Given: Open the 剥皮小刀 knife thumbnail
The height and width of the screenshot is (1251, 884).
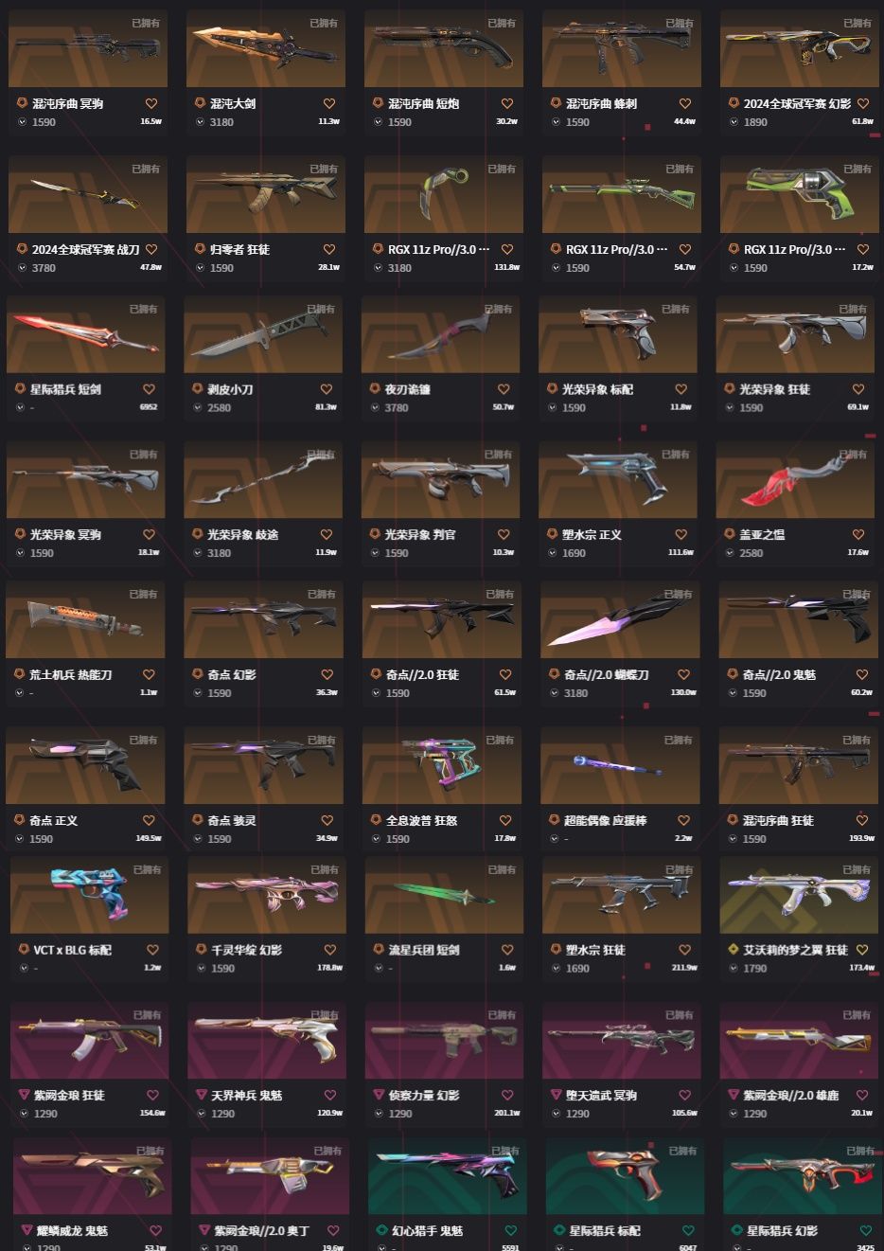Looking at the screenshot, I should 263,335.
